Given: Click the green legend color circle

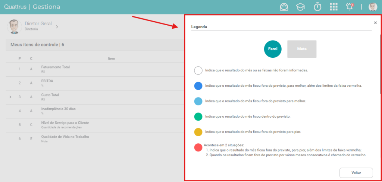Looking at the screenshot, I should tap(198, 116).
